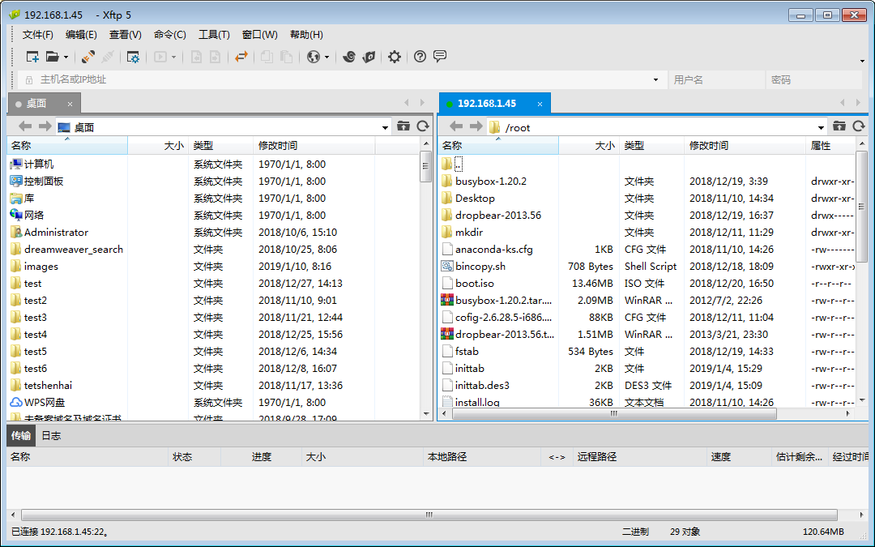Click local pane back arrow

[x=25, y=126]
